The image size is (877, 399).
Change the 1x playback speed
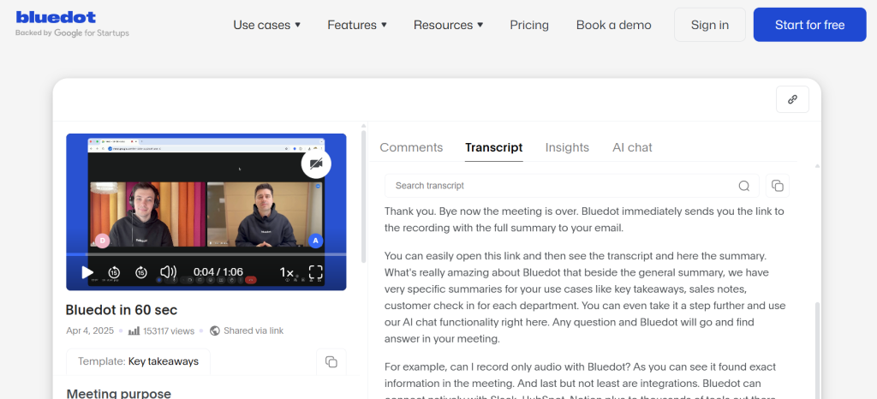click(x=287, y=272)
